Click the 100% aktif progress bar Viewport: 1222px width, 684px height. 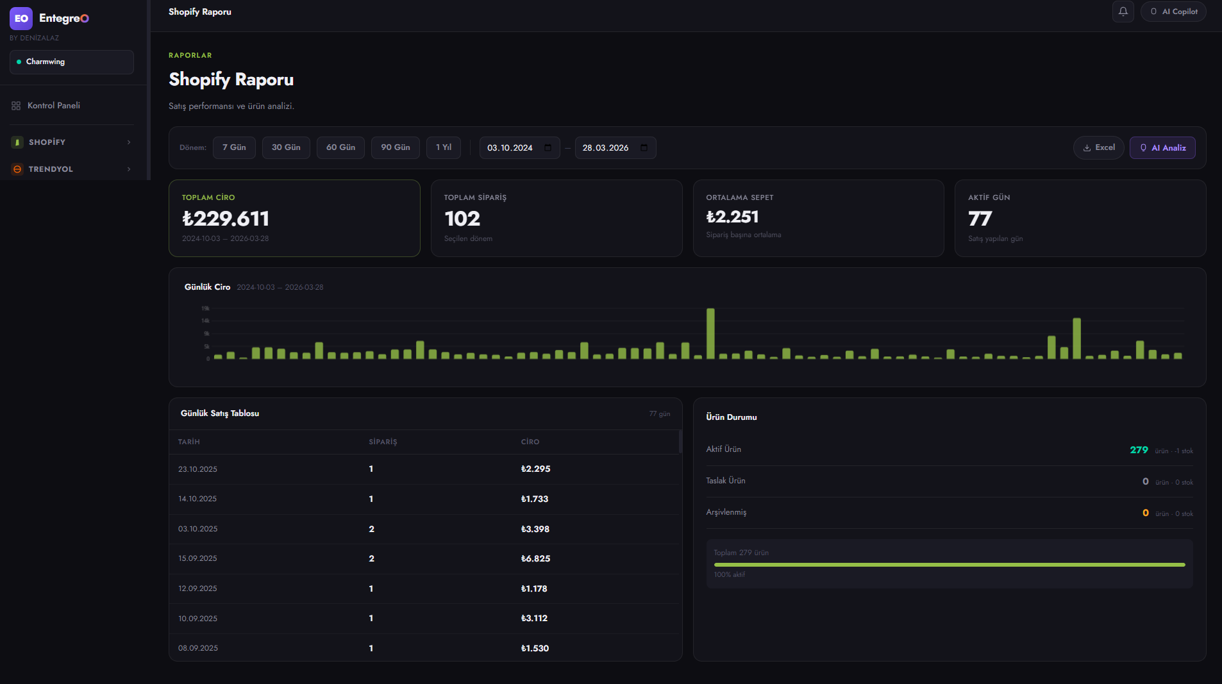coord(951,565)
